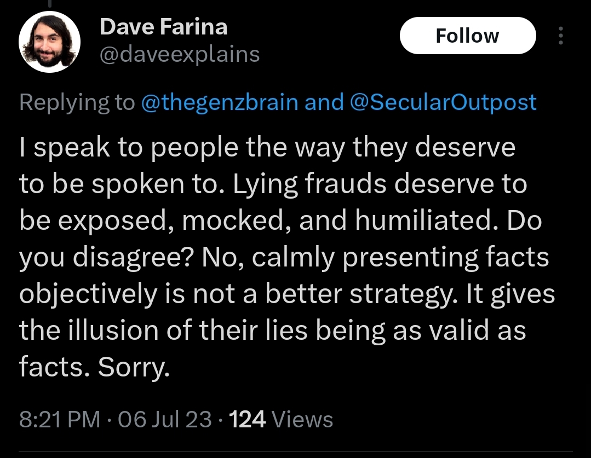
Task: Click the text "objectively is not a better strategy"
Action: [238, 295]
